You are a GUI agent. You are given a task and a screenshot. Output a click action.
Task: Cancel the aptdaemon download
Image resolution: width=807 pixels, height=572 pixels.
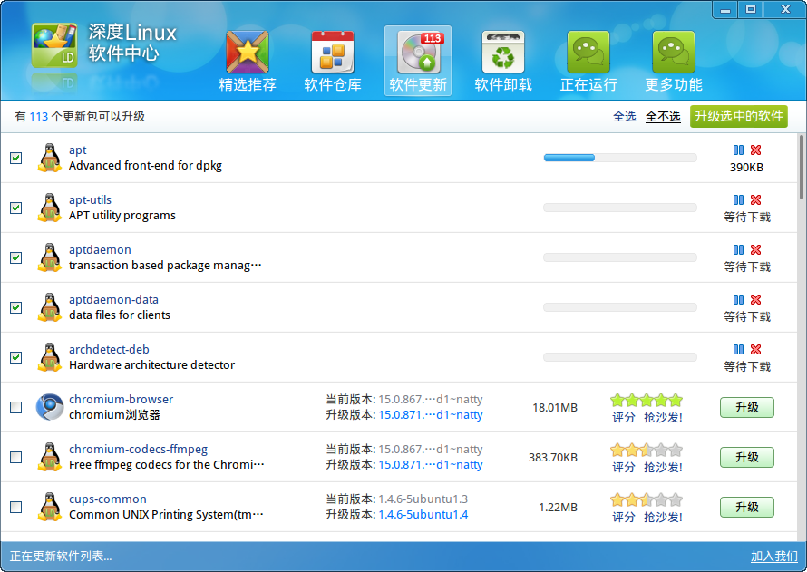(x=755, y=250)
